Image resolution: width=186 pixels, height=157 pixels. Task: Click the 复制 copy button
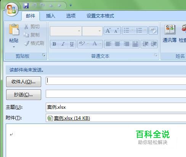coord(32,35)
